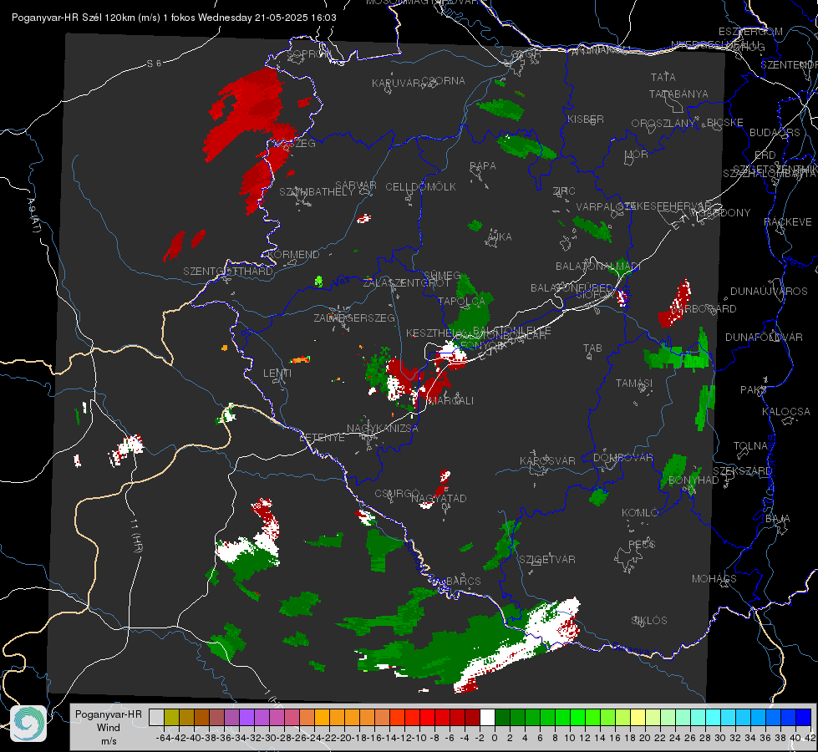This screenshot has height=752, width=818.
Task: Click the BALATONFÜRED label
Action: coord(572,288)
